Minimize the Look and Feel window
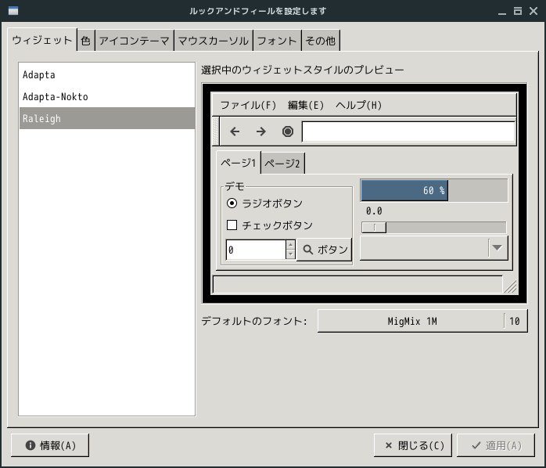This screenshot has width=546, height=468. click(501, 12)
